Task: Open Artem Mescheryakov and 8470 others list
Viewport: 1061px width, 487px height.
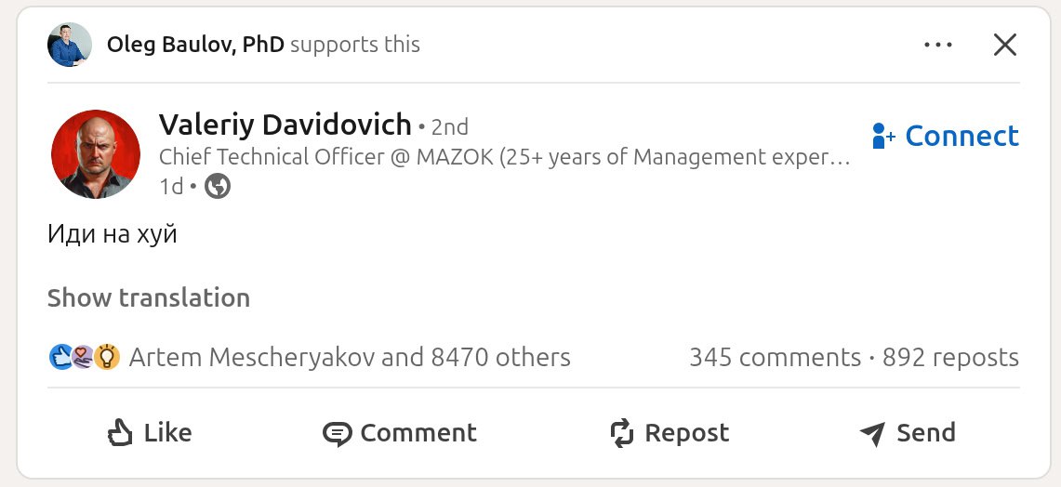Action: [350, 358]
